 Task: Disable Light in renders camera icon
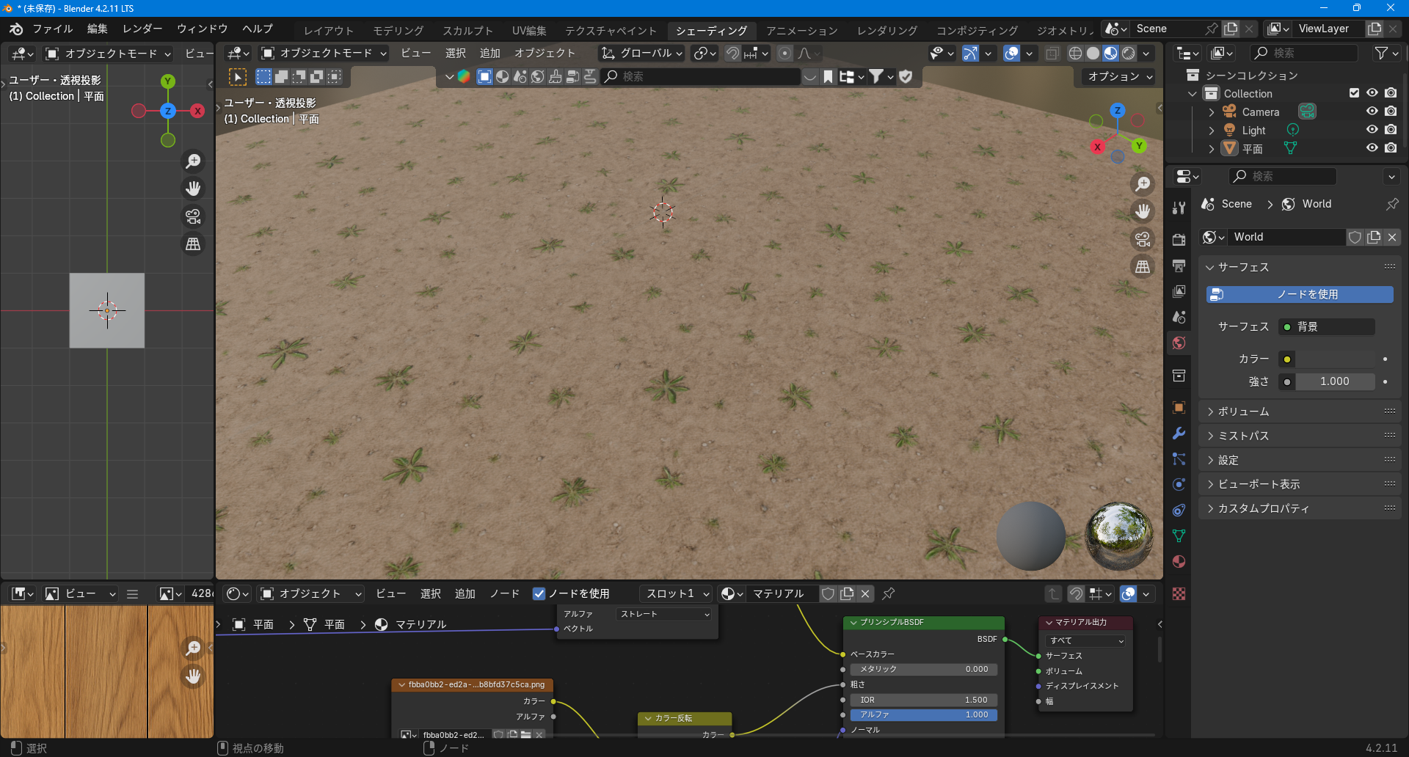pyautogui.click(x=1391, y=129)
